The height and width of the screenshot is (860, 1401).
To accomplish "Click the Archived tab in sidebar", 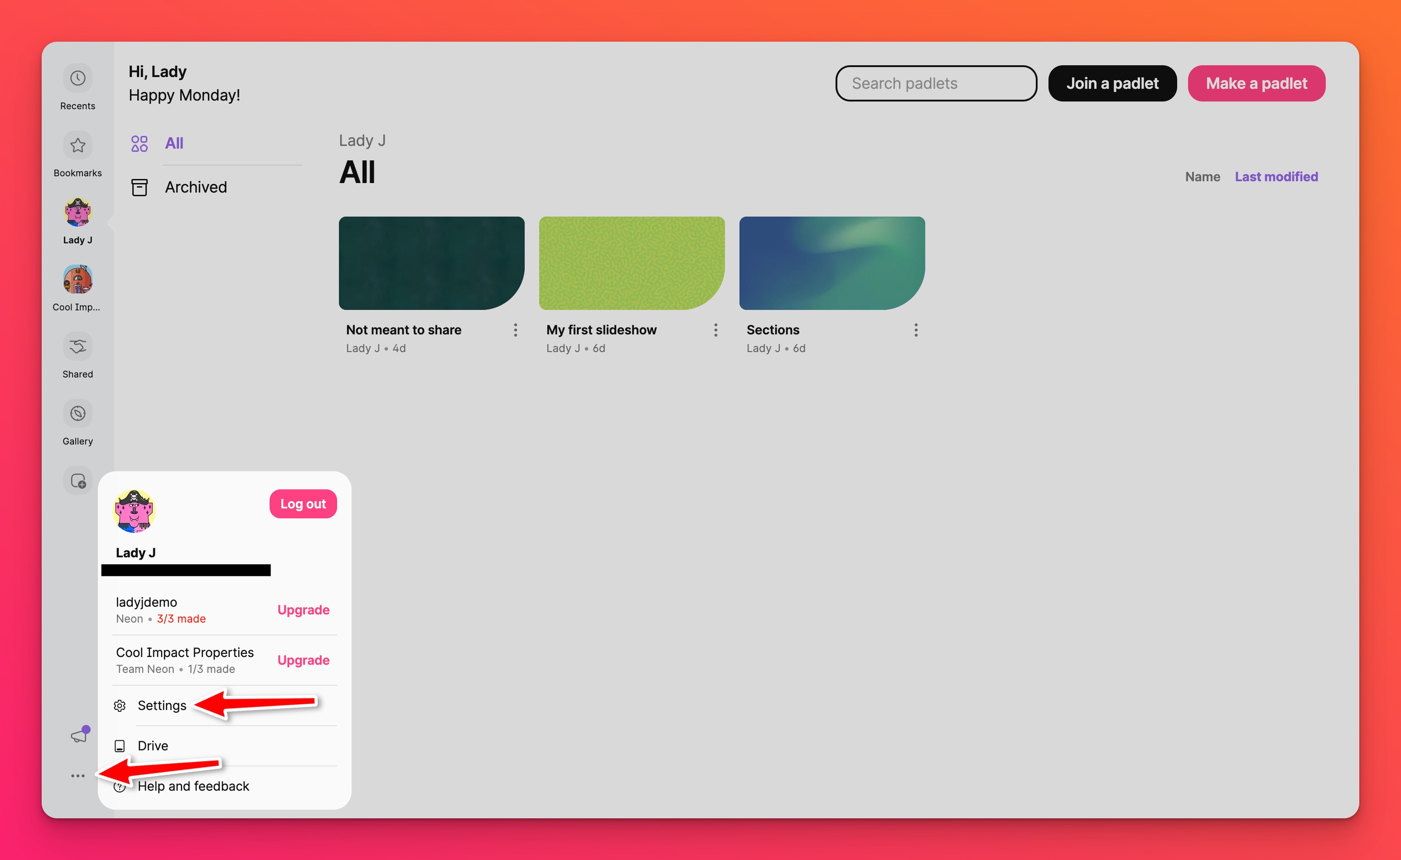I will pos(197,186).
